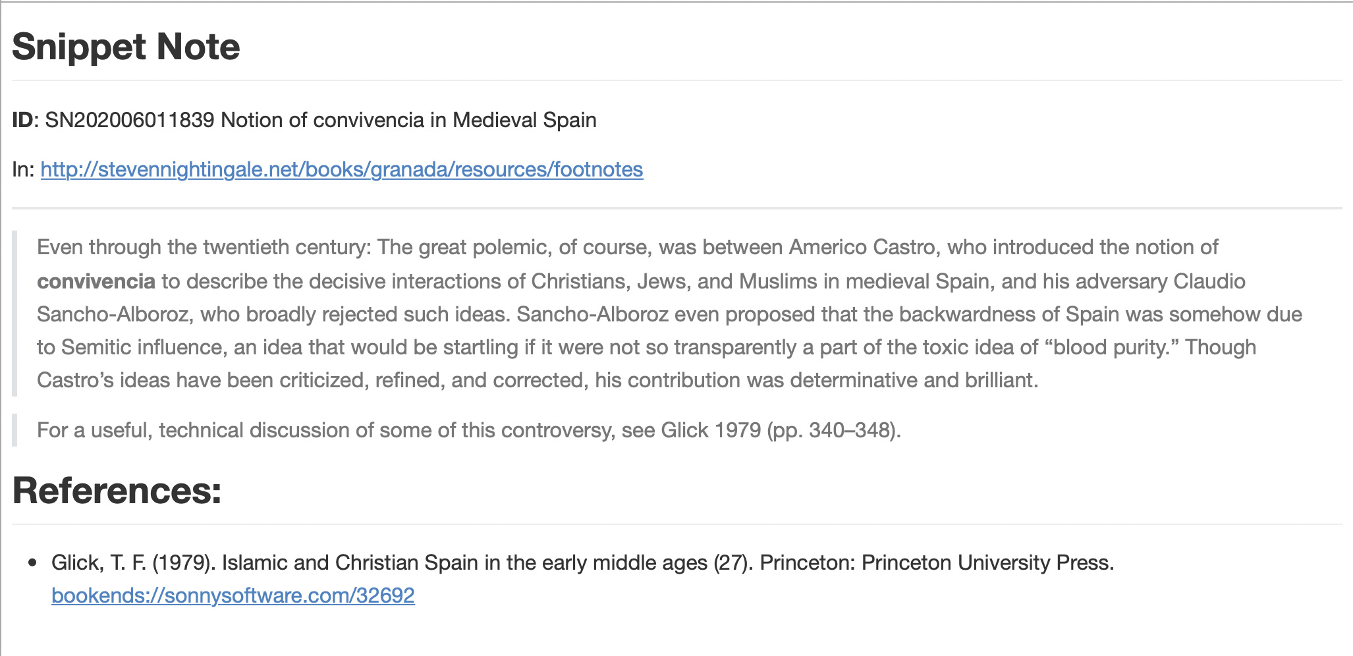Click the left border bar of the first blockquote
The width and height of the screenshot is (1353, 656).
[14, 314]
